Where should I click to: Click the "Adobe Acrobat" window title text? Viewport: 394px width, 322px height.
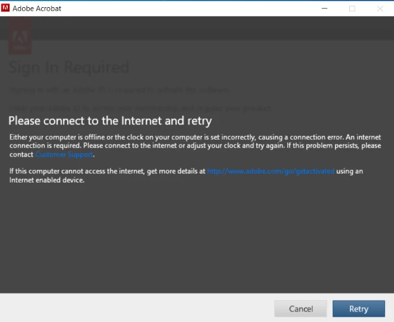(37, 8)
